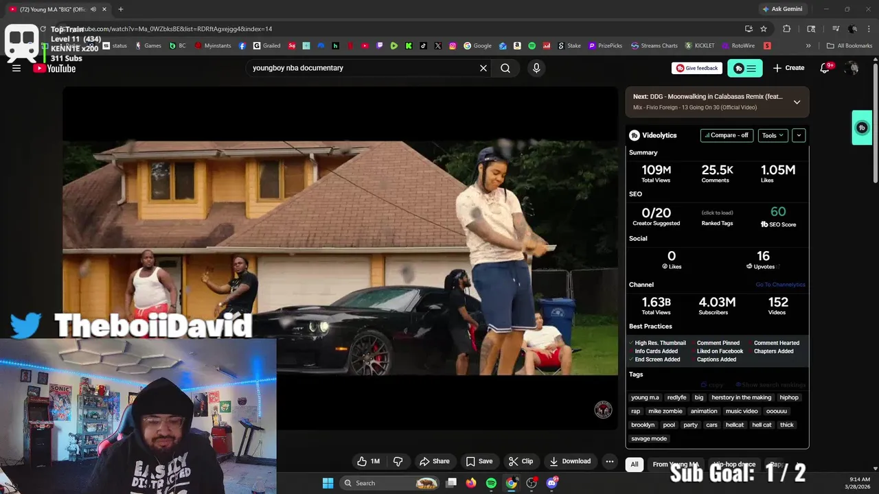Open Discord from the taskbar

click(x=551, y=483)
